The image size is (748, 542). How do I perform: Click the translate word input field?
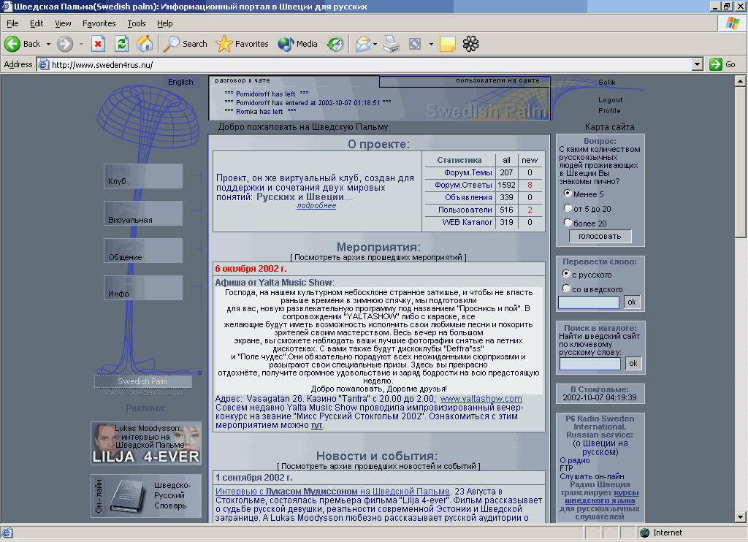589,302
